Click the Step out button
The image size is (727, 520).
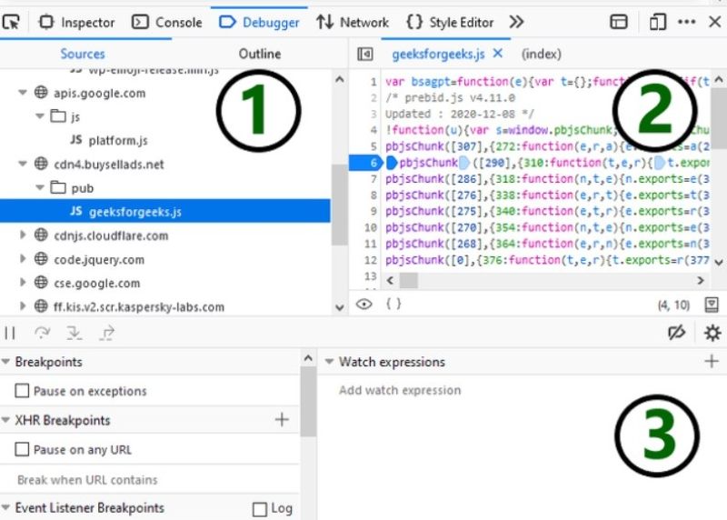click(106, 333)
